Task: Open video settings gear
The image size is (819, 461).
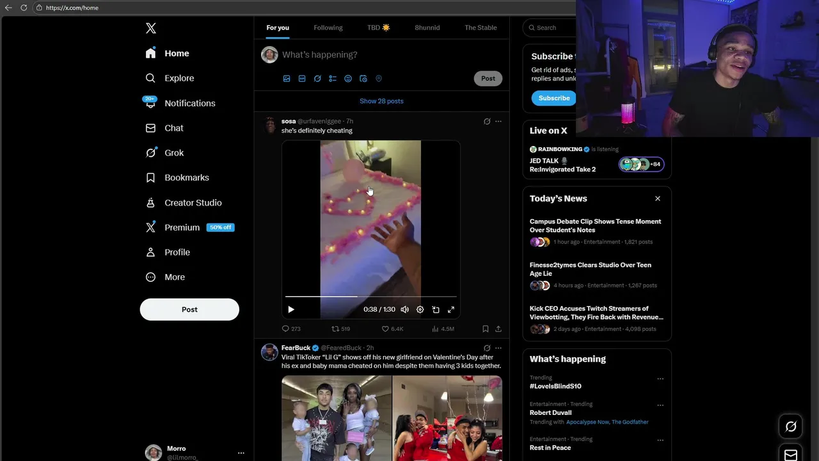Action: tap(420, 309)
